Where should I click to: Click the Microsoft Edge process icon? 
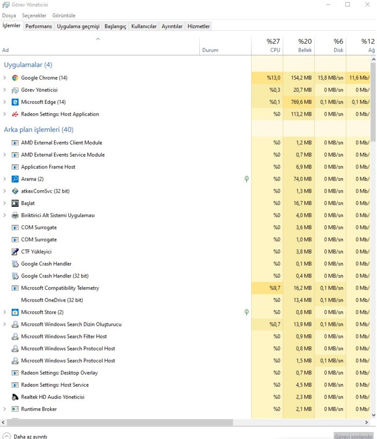pyautogui.click(x=15, y=102)
